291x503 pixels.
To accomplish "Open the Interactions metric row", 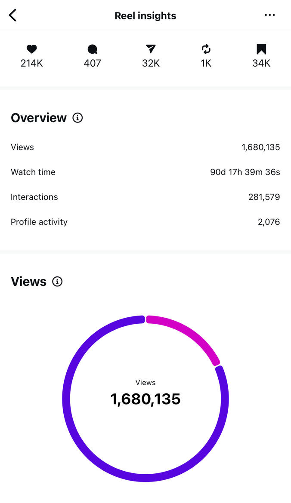I will [145, 197].
